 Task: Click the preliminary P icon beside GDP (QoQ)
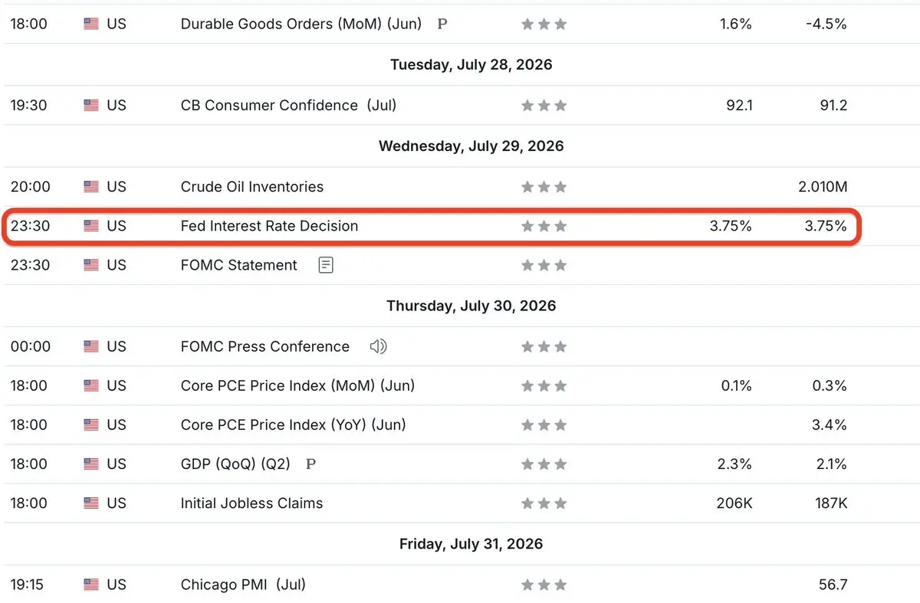(x=310, y=464)
